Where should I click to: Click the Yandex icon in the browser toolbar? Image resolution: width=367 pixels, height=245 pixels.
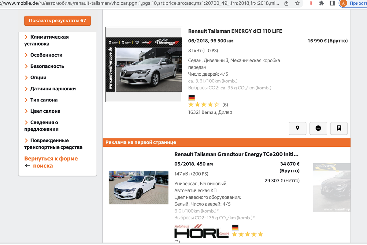(310, 4)
